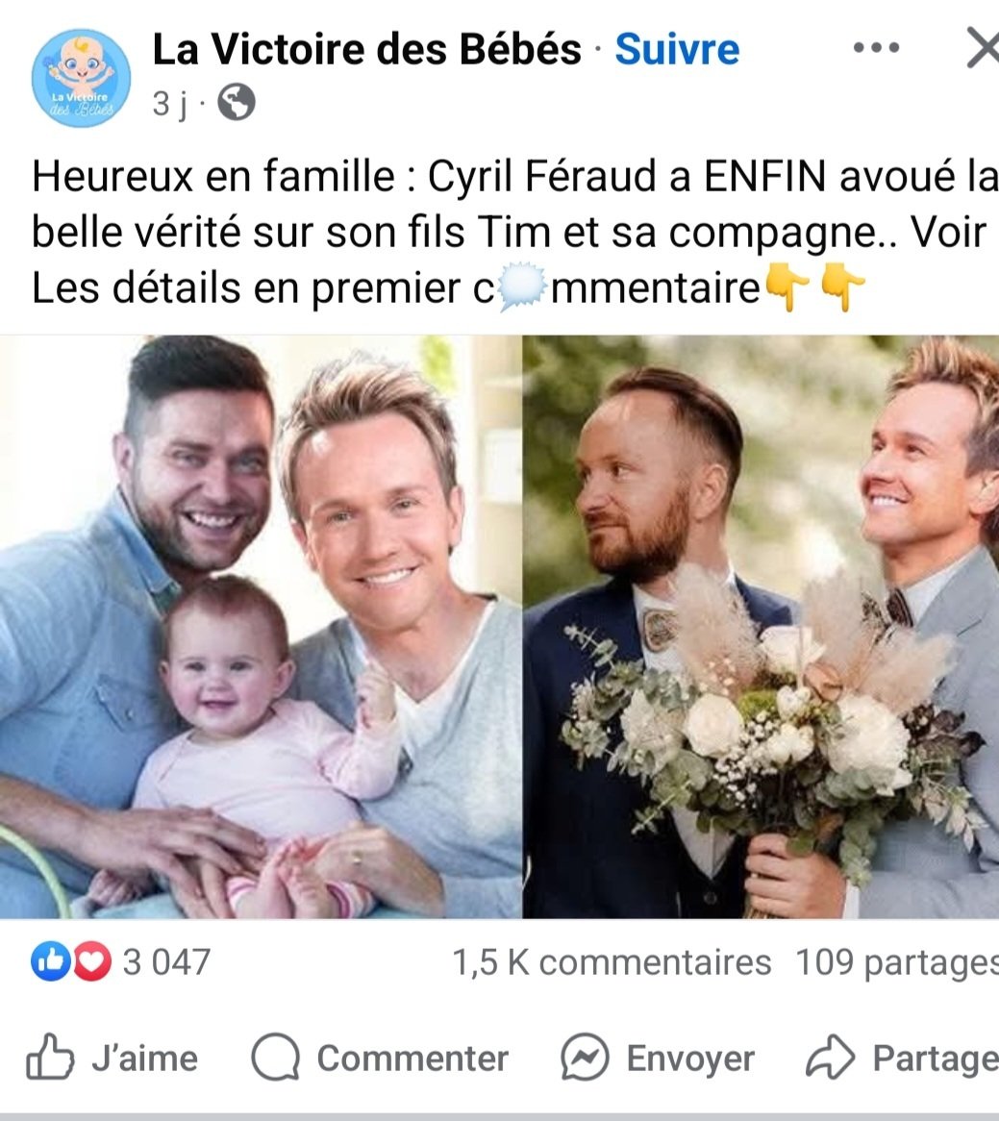The width and height of the screenshot is (999, 1121).
Task: Tap the Partager arrow icon
Action: (830, 1057)
